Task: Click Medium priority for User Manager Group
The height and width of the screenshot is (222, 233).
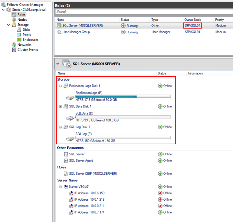Action: 220,32
